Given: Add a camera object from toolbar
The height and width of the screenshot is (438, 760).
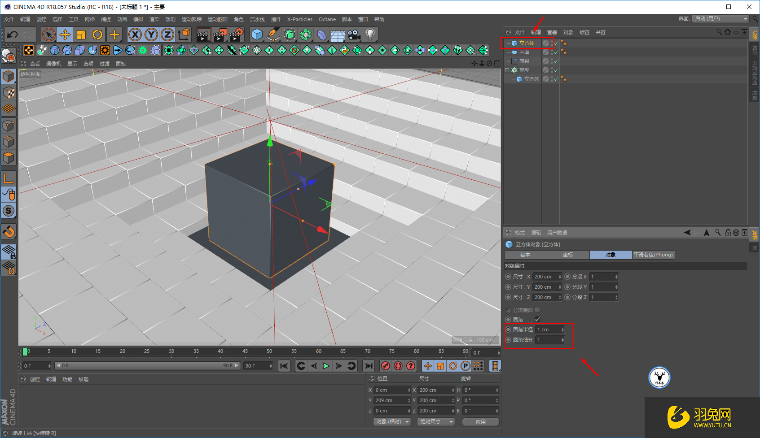Looking at the screenshot, I should tap(354, 35).
